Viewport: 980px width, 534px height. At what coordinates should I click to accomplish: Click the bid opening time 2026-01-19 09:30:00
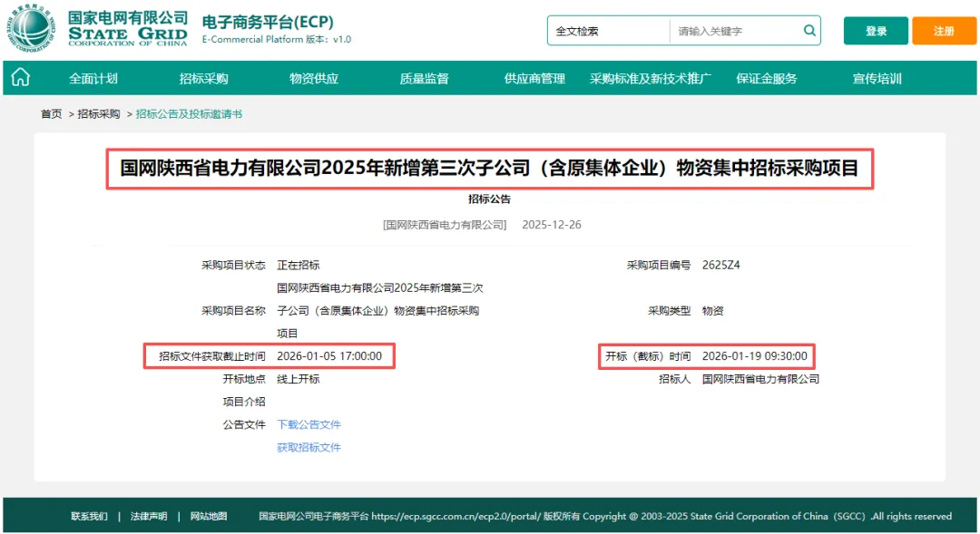754,356
